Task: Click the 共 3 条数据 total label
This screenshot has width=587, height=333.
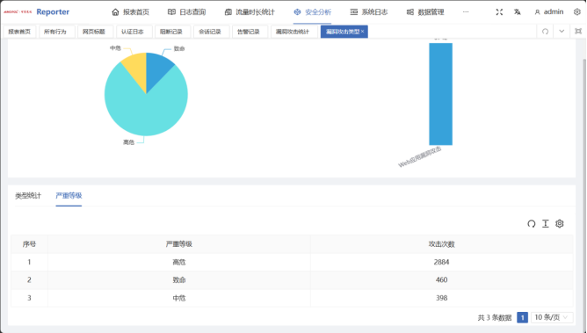Action: tap(495, 318)
